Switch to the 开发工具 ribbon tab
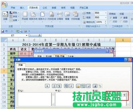This screenshot has height=109, width=133. (84, 8)
